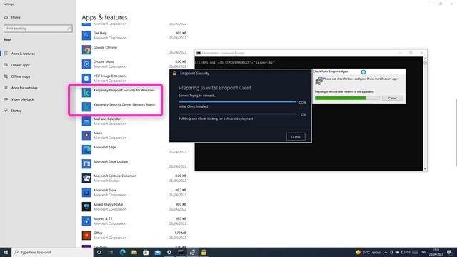457x257 pixels.
Task: Show hidden system tray icons
Action: [386, 252]
